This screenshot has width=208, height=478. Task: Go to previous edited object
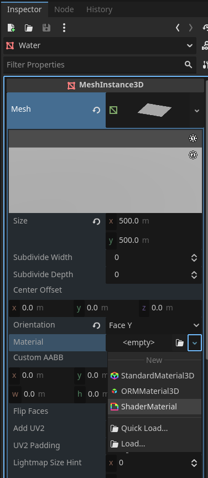click(x=178, y=28)
